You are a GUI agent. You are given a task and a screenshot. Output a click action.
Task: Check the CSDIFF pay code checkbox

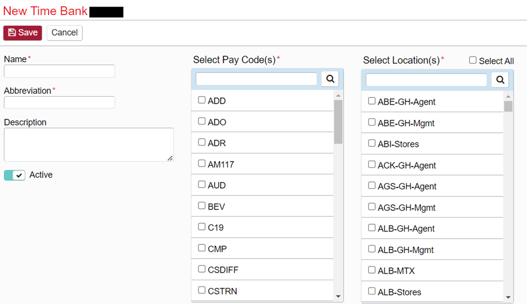[x=202, y=269]
